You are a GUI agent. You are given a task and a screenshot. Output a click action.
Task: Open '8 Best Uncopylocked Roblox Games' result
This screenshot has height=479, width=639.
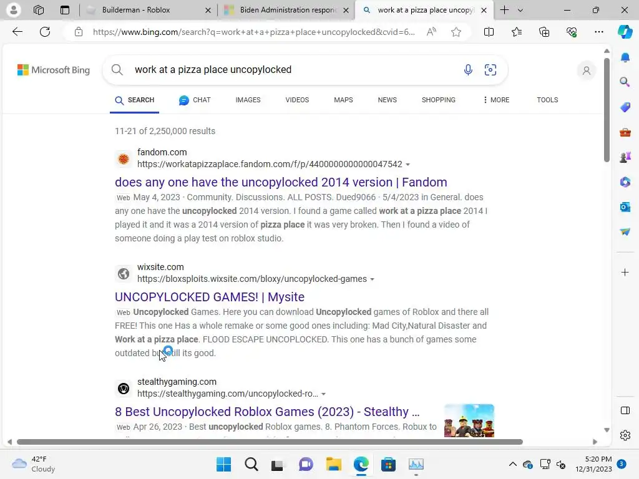tap(267, 412)
